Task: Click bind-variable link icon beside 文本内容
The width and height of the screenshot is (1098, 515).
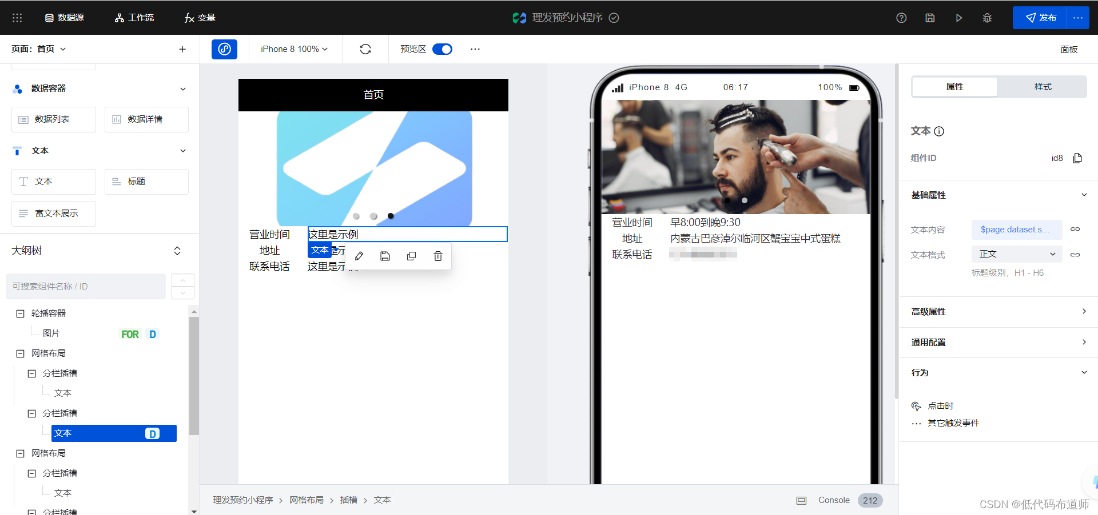Action: point(1075,230)
